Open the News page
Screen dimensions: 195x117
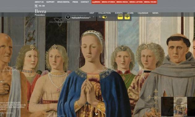[x=155, y=13]
